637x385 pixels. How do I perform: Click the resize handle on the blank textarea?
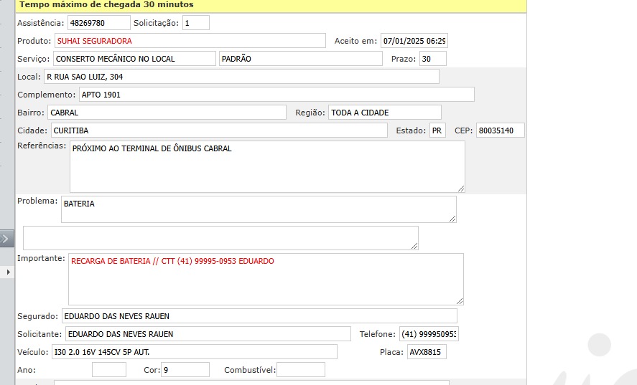414,245
